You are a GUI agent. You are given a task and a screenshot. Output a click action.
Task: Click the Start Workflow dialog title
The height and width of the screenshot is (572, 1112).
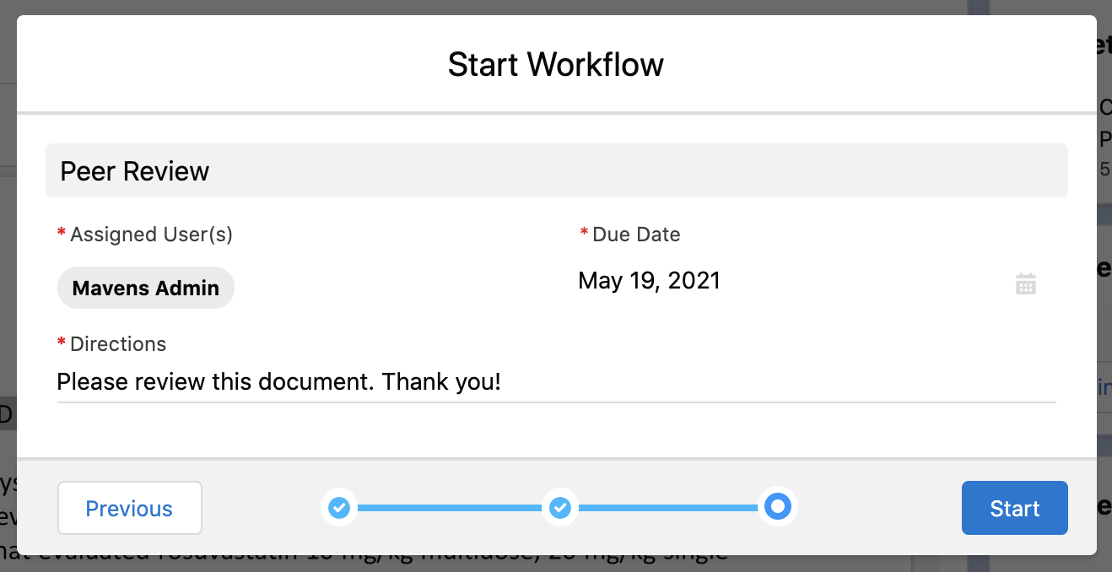pyautogui.click(x=555, y=65)
